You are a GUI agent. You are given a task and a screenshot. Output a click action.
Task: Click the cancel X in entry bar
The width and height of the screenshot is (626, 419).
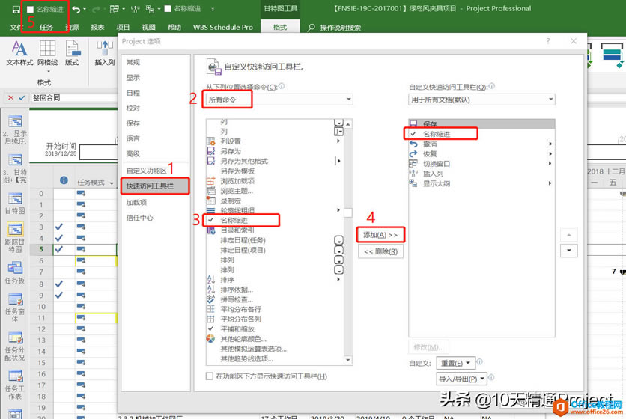tap(10, 98)
